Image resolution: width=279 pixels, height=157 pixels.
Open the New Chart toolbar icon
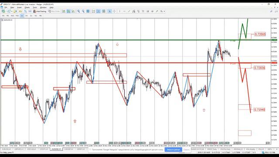(x=3, y=11)
